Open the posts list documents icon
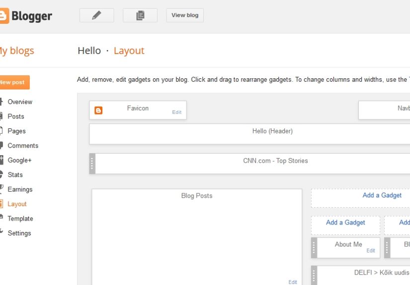The height and width of the screenshot is (285, 410). pos(140,15)
